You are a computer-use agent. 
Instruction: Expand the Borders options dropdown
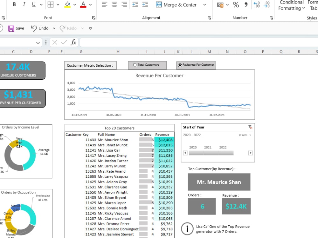click(x=58, y=5)
